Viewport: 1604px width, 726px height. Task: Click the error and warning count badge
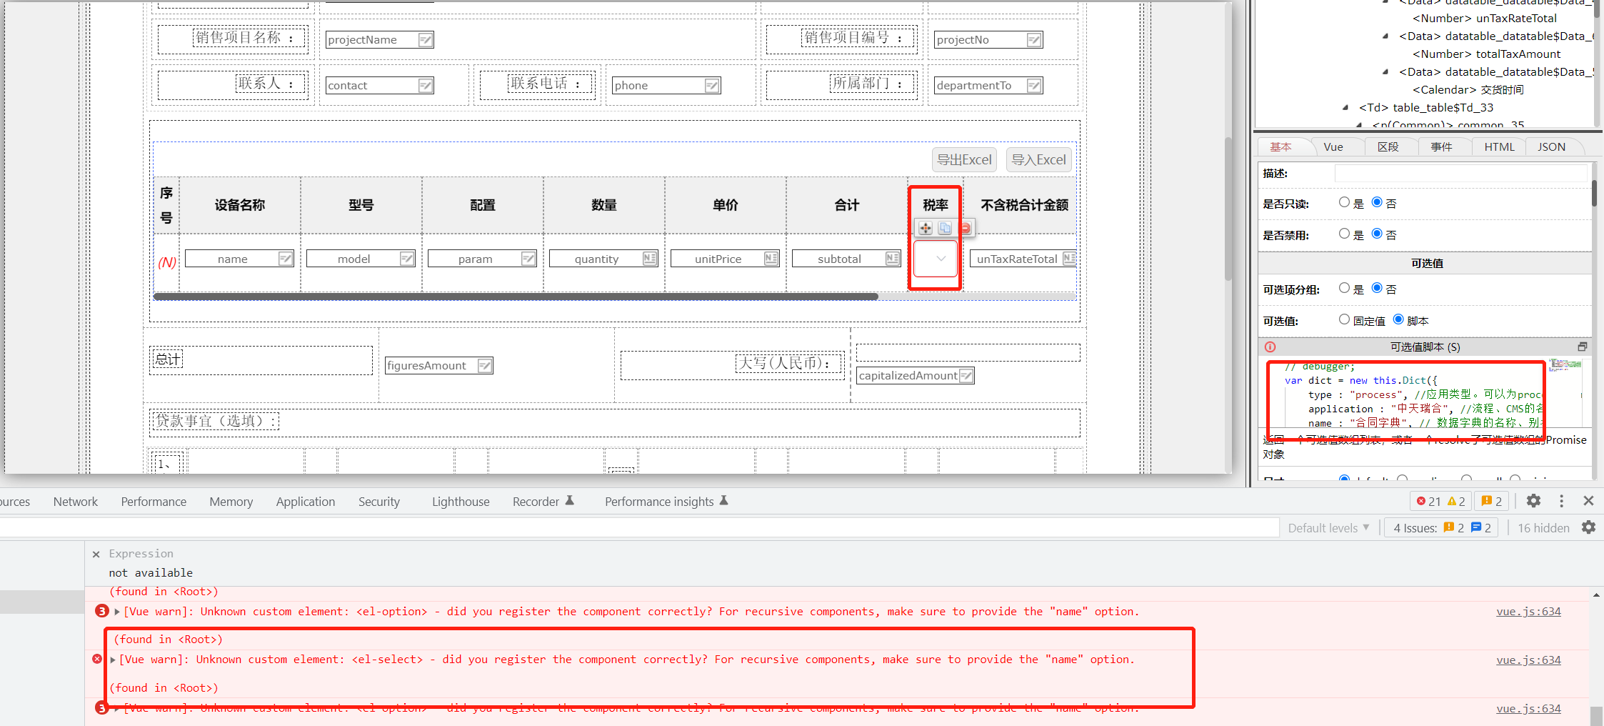coord(1441,501)
